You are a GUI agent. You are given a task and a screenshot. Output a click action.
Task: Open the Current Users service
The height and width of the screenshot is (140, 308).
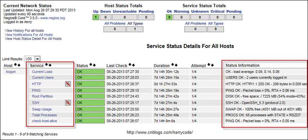pyautogui.click(x=43, y=77)
